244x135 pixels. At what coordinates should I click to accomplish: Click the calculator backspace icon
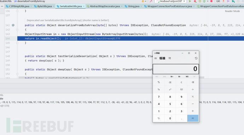click(193, 82)
